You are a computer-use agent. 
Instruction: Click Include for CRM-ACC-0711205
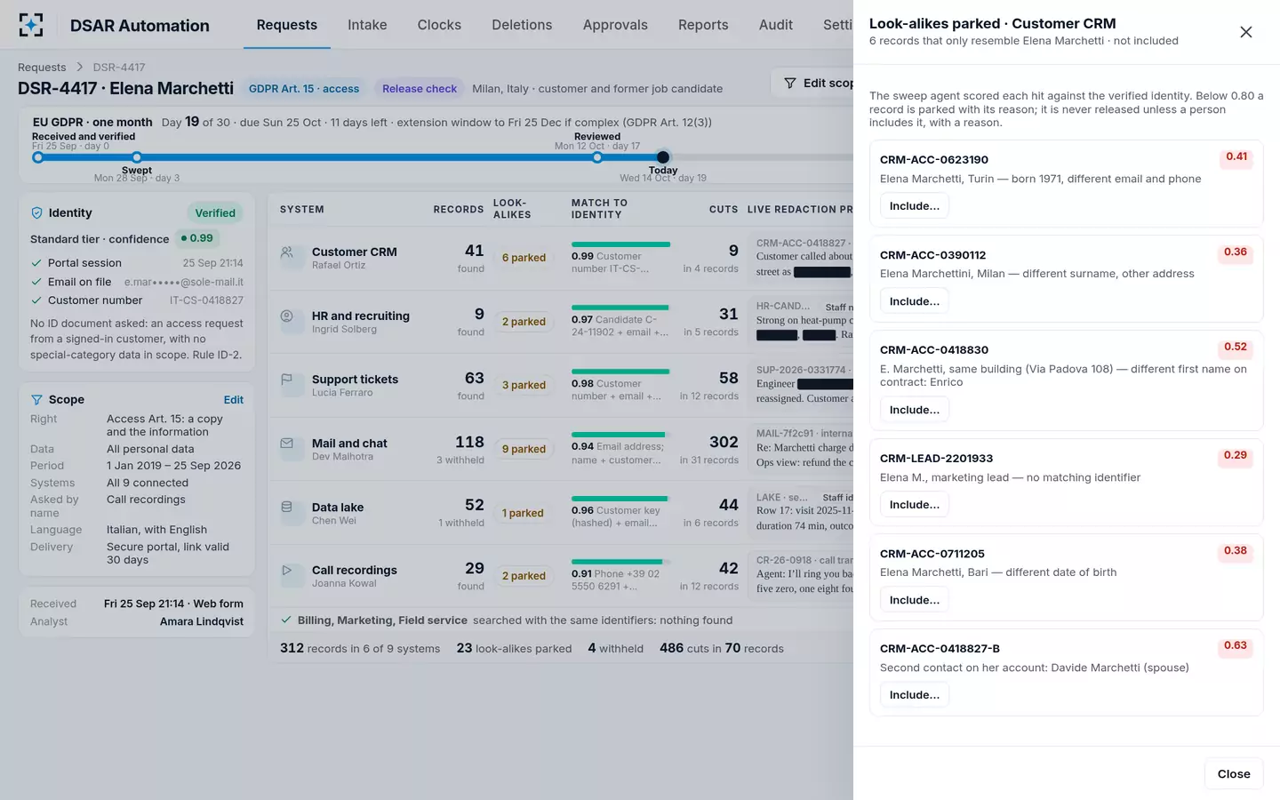pyautogui.click(x=915, y=600)
